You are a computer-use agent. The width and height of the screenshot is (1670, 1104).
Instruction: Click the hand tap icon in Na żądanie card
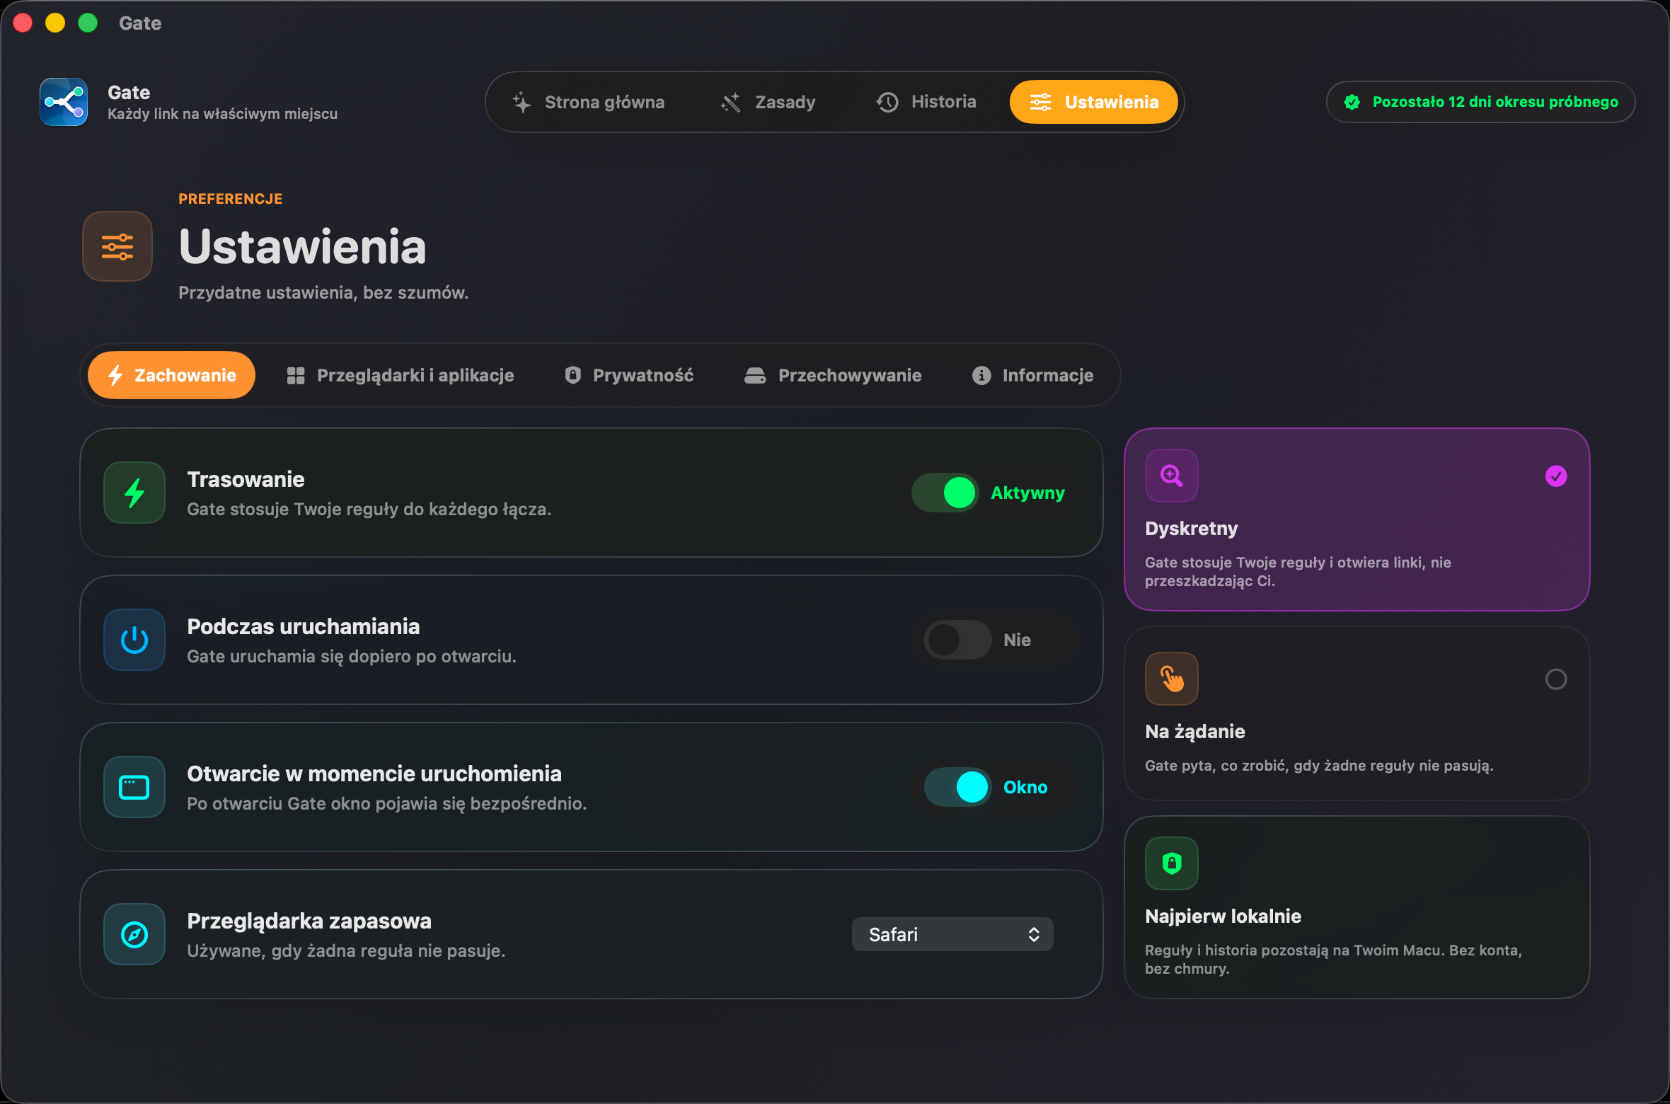click(1172, 679)
